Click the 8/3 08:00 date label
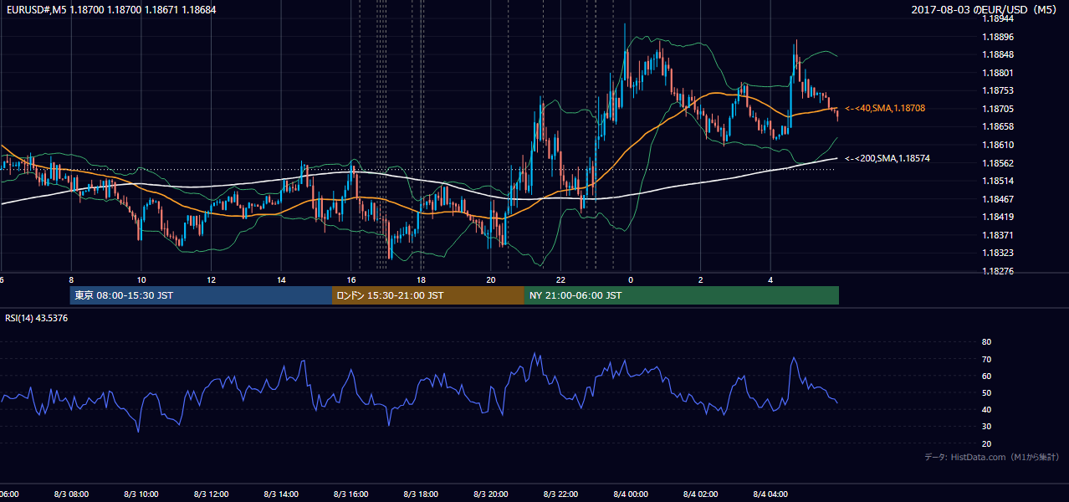Viewport: 1069px width, 502px height. pyautogui.click(x=72, y=494)
